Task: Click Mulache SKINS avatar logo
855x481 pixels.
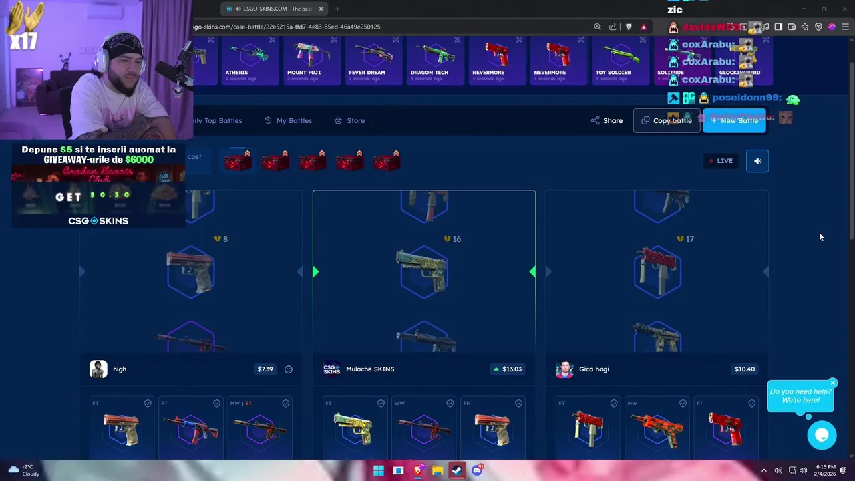Action: 331,369
